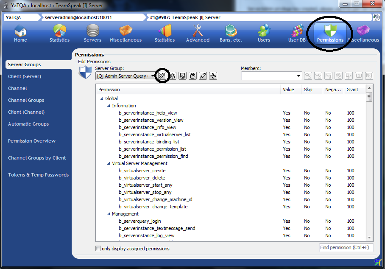Viewport: 385px width, 269px height.
Task: Open the Advanced tools section
Action: pos(198,34)
